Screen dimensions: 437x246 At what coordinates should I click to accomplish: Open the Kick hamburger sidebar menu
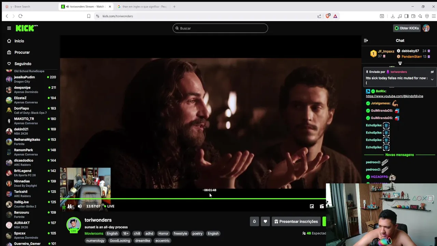(x=9, y=28)
